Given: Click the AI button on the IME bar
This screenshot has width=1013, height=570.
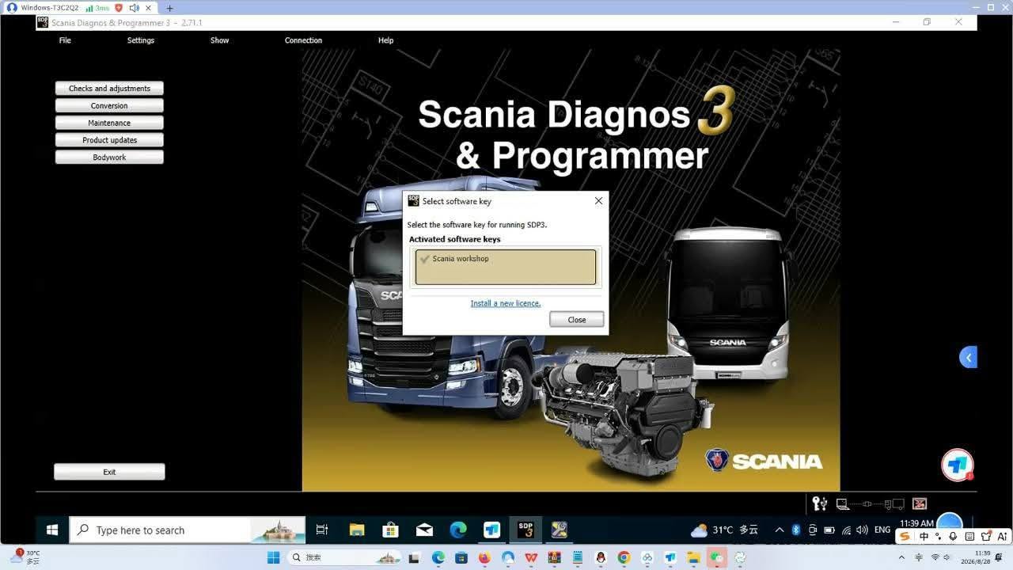Looking at the screenshot, I should pyautogui.click(x=1000, y=537).
